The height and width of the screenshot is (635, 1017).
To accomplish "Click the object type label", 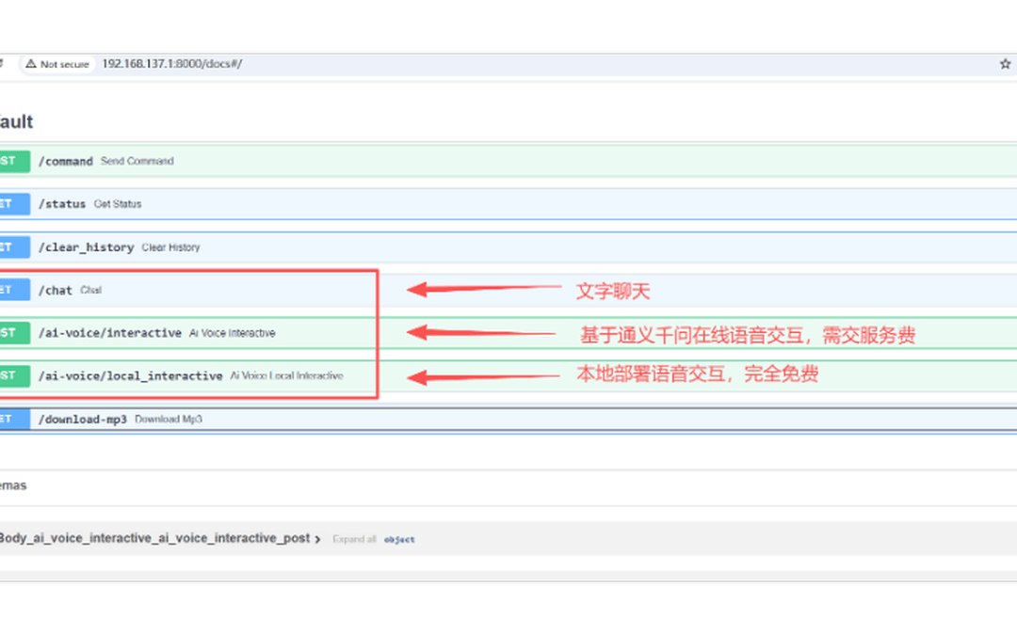I will 399,539.
